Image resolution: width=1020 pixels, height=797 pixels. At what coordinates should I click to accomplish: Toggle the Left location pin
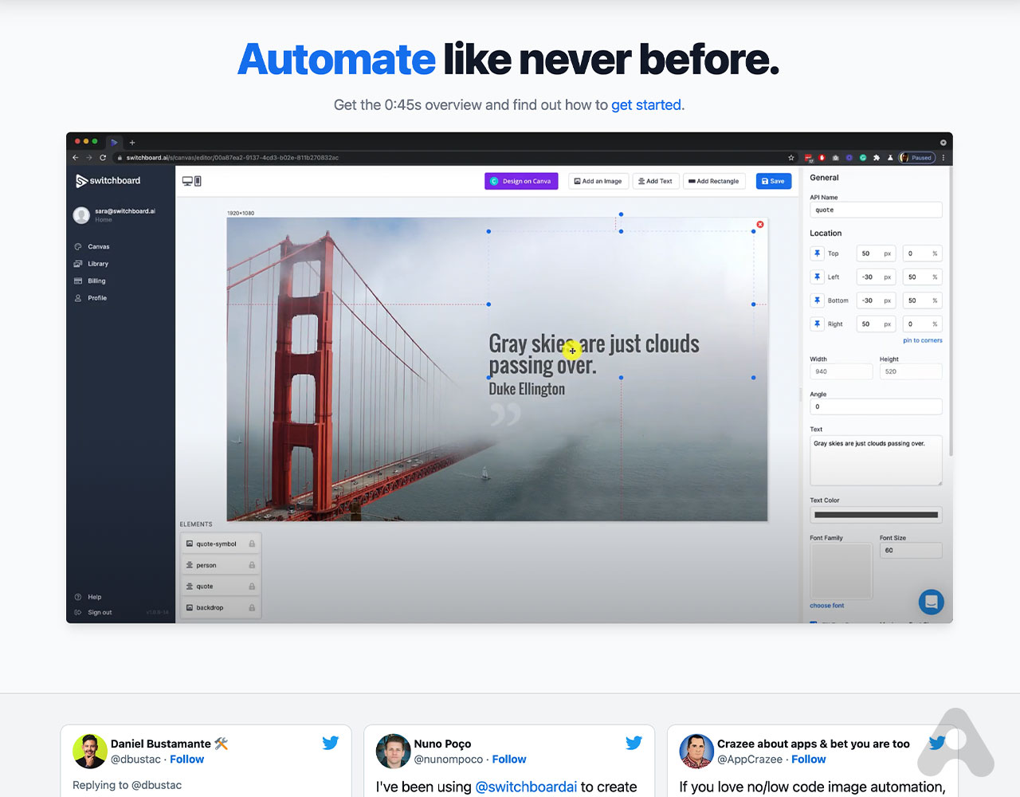click(817, 277)
